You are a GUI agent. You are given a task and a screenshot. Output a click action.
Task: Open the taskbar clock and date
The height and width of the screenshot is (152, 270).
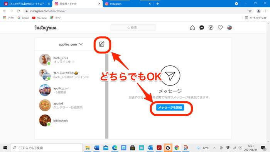[251, 148]
